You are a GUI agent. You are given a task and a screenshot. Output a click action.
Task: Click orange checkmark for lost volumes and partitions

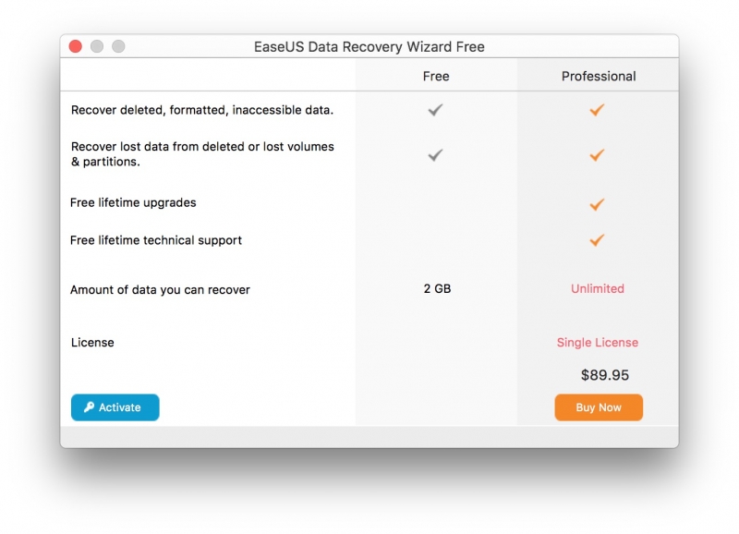coord(597,155)
